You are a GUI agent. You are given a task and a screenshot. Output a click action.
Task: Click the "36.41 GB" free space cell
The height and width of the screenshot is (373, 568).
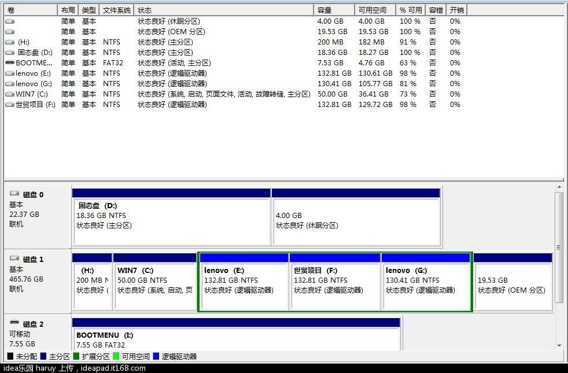point(374,94)
